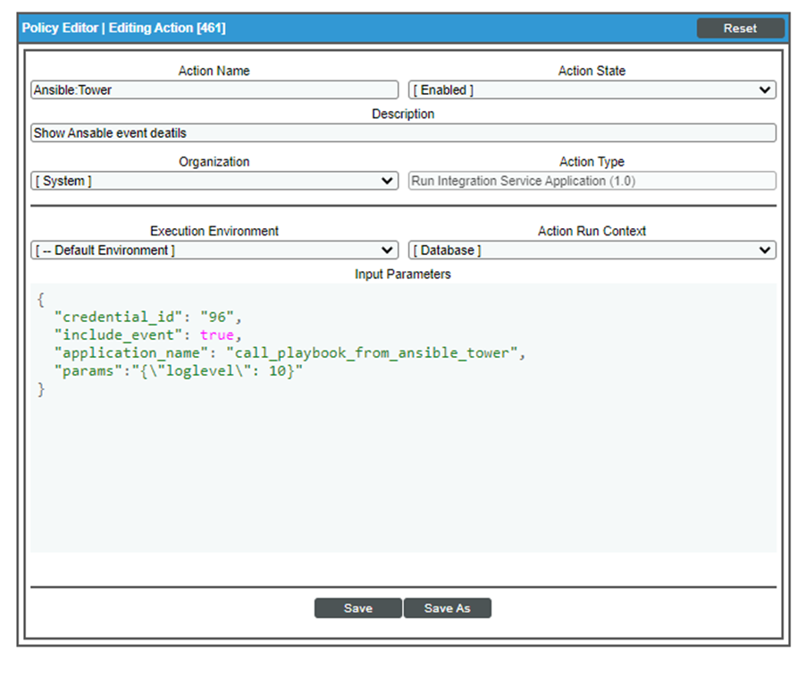The height and width of the screenshot is (678, 806).
Task: Click the Action State label
Action: tap(592, 71)
